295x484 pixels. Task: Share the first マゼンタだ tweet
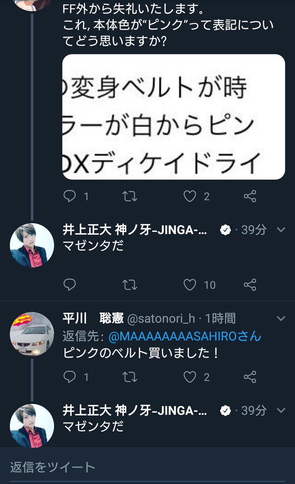click(x=250, y=285)
